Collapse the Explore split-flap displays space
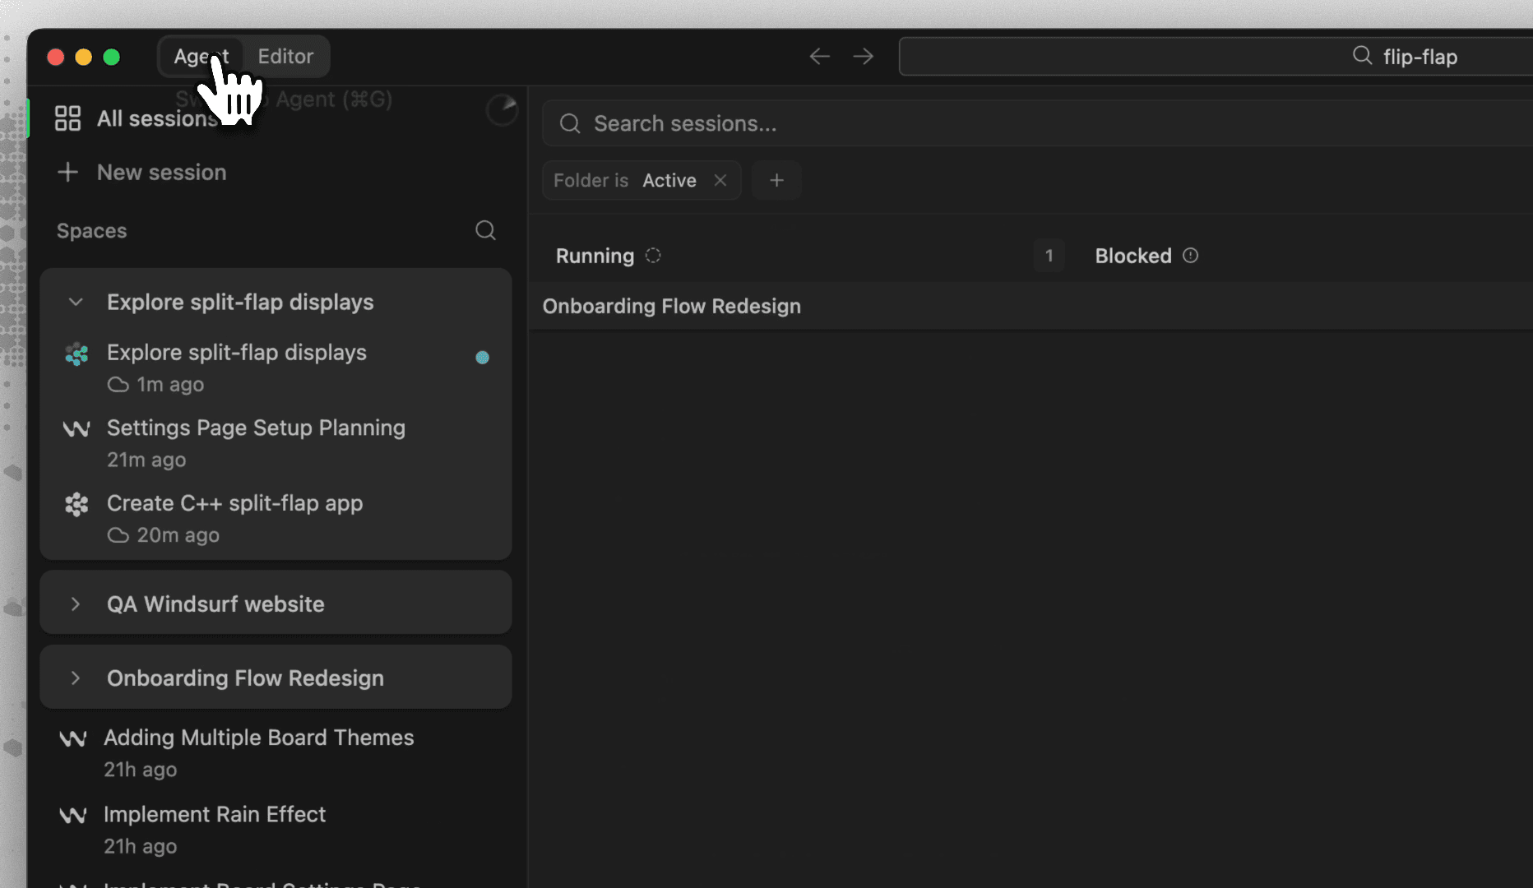 coord(76,302)
